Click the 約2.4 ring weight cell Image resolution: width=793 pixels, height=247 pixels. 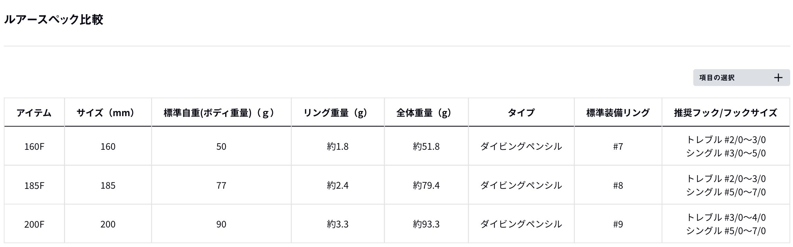coord(338,185)
